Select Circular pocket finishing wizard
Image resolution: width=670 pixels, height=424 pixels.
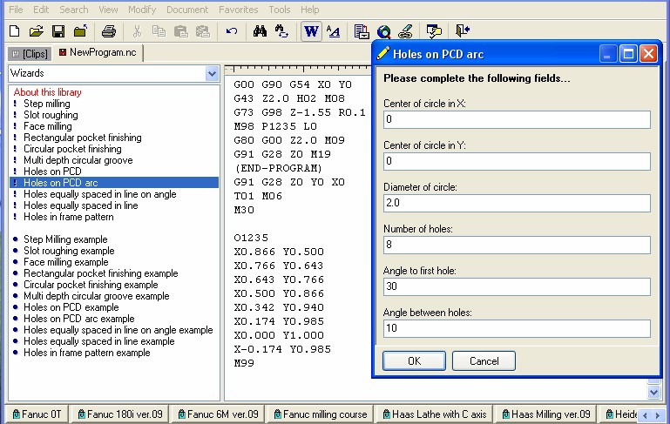(x=72, y=149)
